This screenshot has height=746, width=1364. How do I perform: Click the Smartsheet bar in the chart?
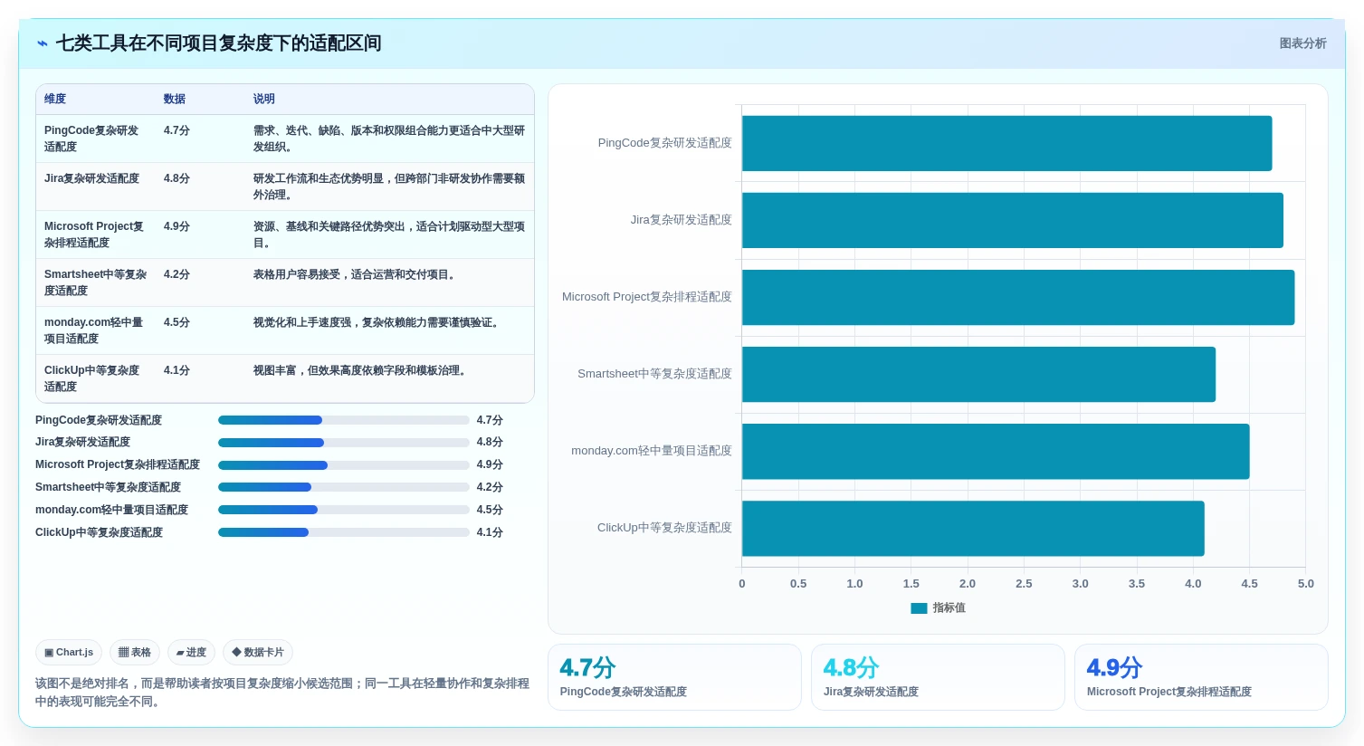(x=978, y=374)
